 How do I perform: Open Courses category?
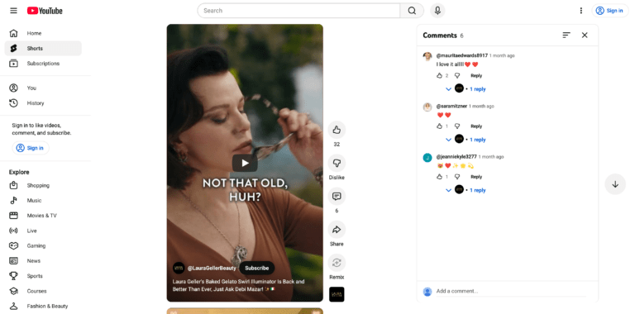pyautogui.click(x=43, y=291)
